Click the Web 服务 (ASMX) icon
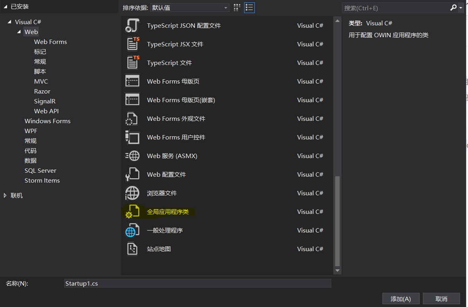 pos(132,156)
